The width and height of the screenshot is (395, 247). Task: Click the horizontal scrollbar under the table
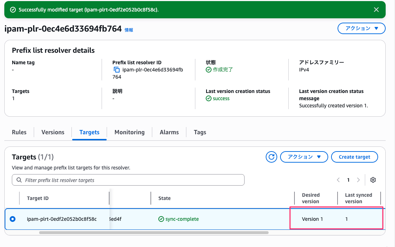(154, 233)
